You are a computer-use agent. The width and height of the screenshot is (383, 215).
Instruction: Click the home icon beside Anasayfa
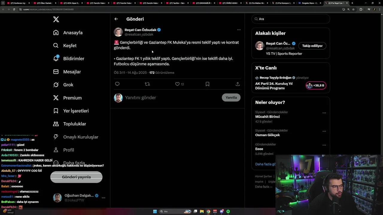click(x=56, y=33)
